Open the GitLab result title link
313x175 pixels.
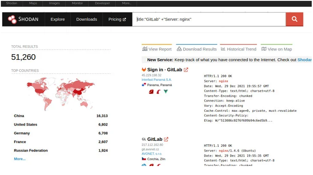pyautogui.click(x=155, y=139)
